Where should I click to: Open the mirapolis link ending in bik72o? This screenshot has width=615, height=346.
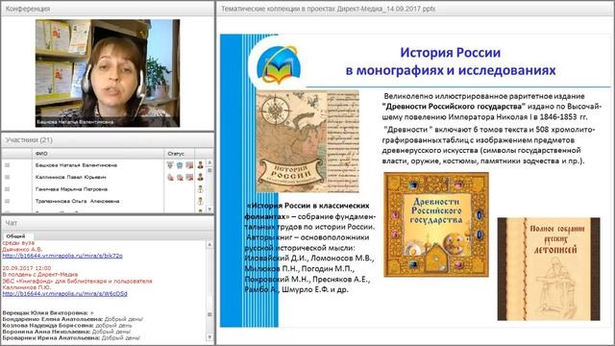click(x=62, y=256)
